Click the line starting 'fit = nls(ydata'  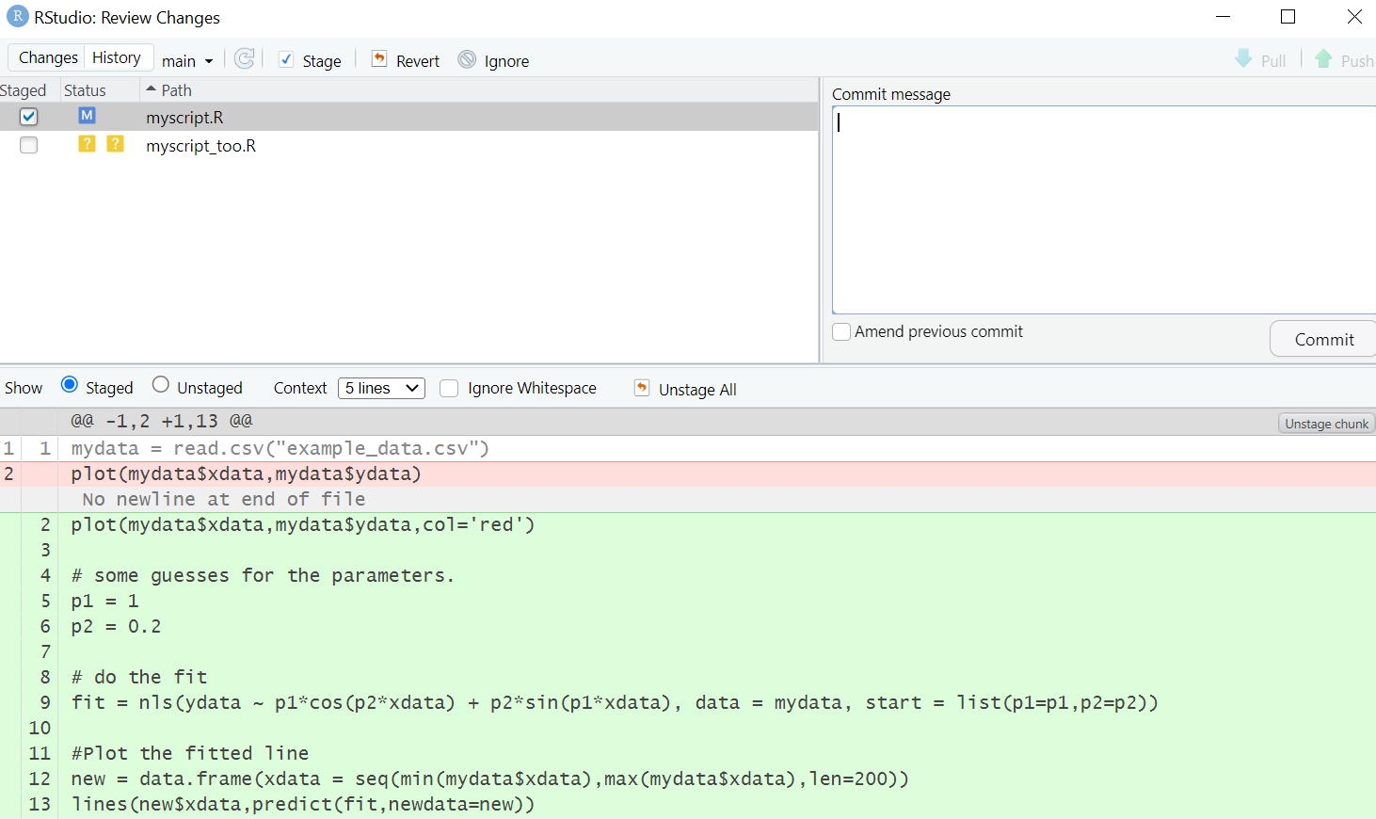coord(615,702)
